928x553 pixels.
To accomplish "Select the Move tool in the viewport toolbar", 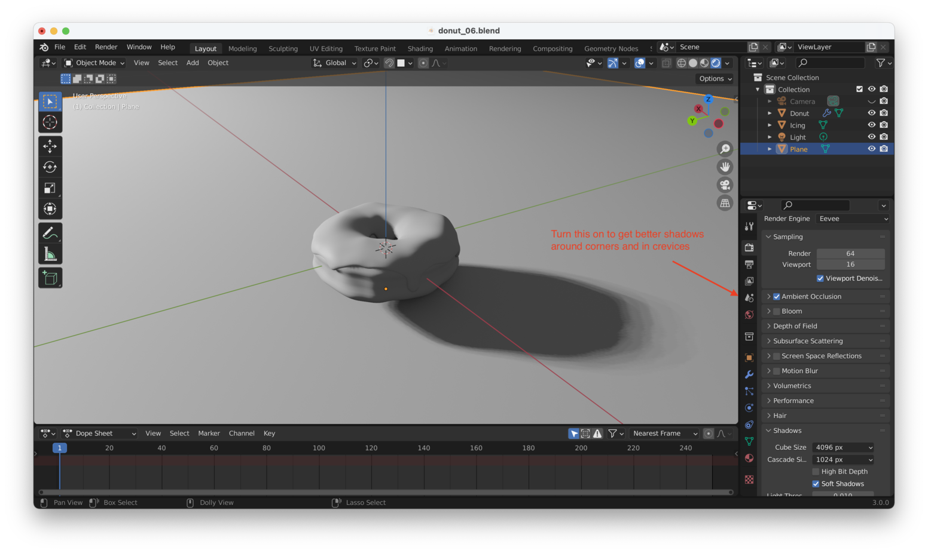I will [x=50, y=146].
